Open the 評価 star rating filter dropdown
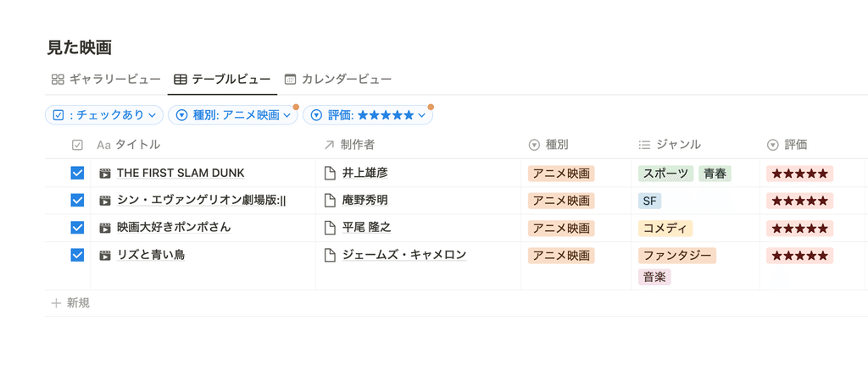Screen dimensions: 868x370 click(x=368, y=115)
